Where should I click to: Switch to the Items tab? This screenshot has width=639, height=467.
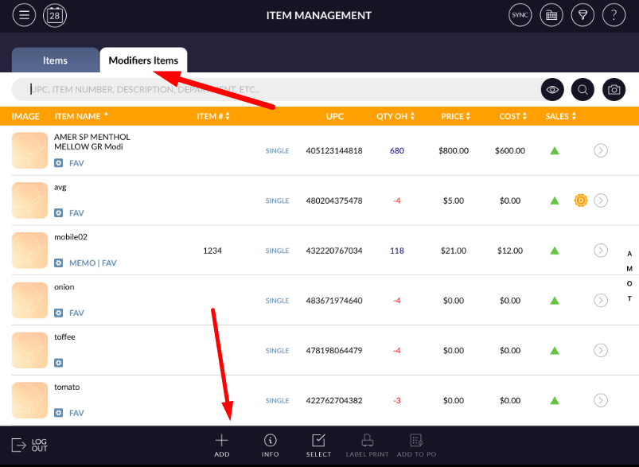pyautogui.click(x=55, y=60)
